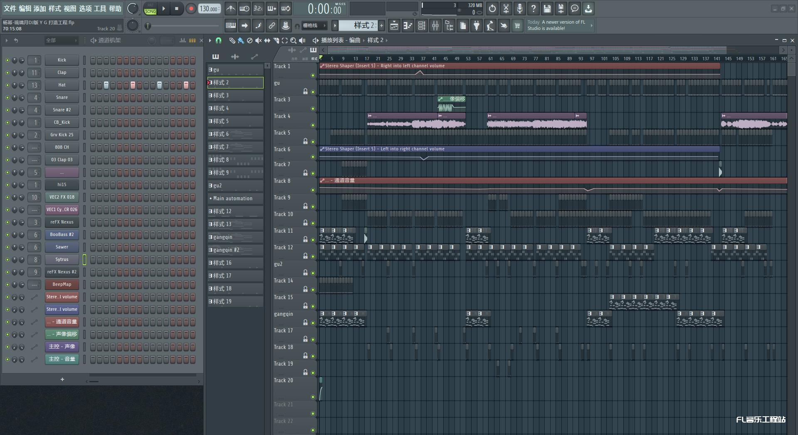This screenshot has height=435, width=798.
Task: Click the link to controller chain icon
Action: pos(272,26)
